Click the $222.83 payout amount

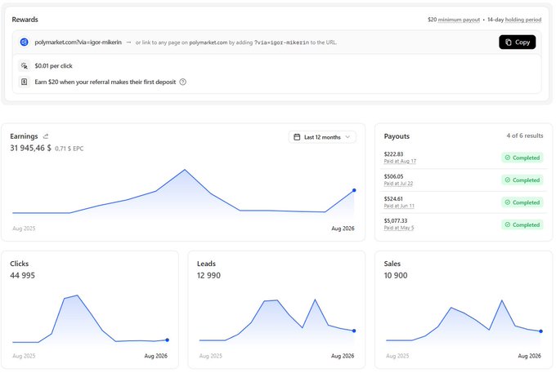click(x=393, y=154)
